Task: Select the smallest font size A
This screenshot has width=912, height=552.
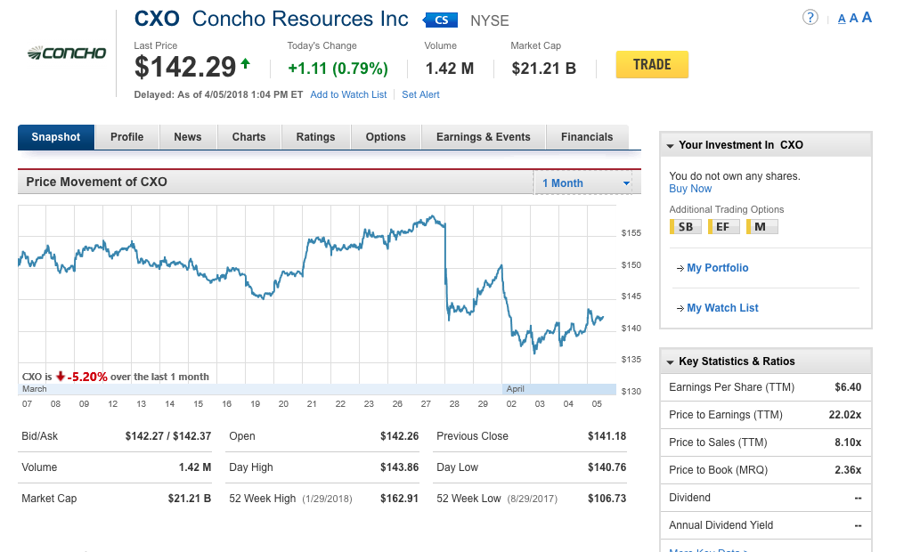Action: 841,19
